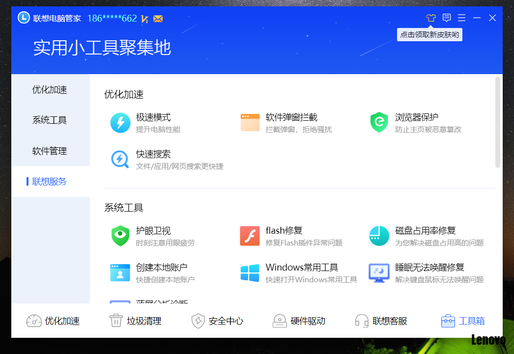Open 磁盘占用率修复 disk icon
The image size is (514, 354).
[x=379, y=236]
